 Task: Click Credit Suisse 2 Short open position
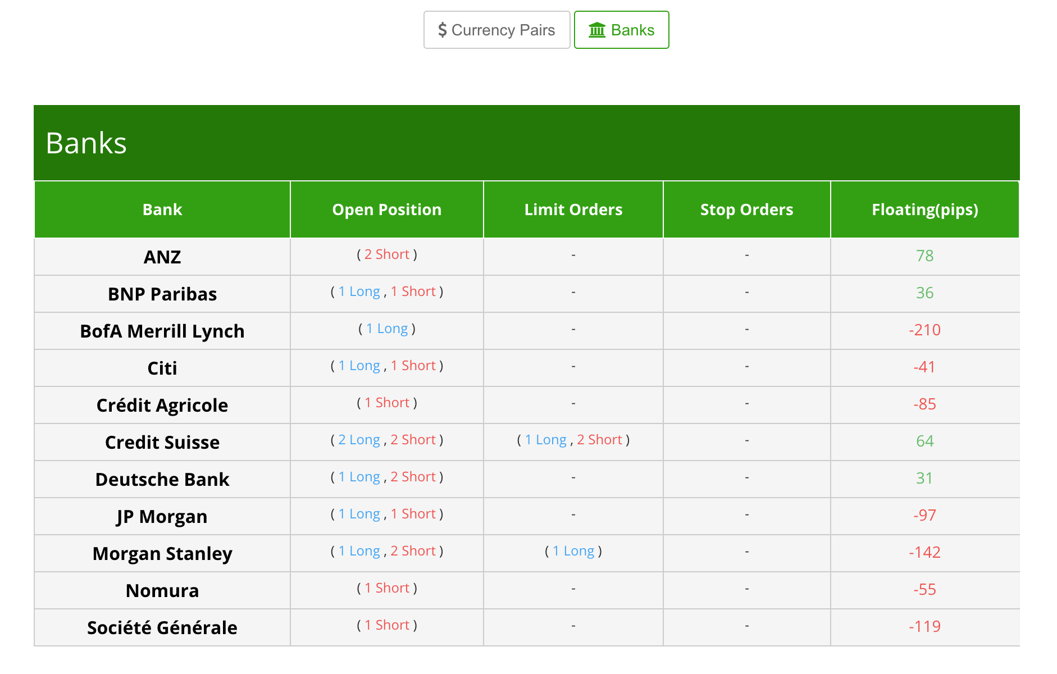pyautogui.click(x=413, y=440)
